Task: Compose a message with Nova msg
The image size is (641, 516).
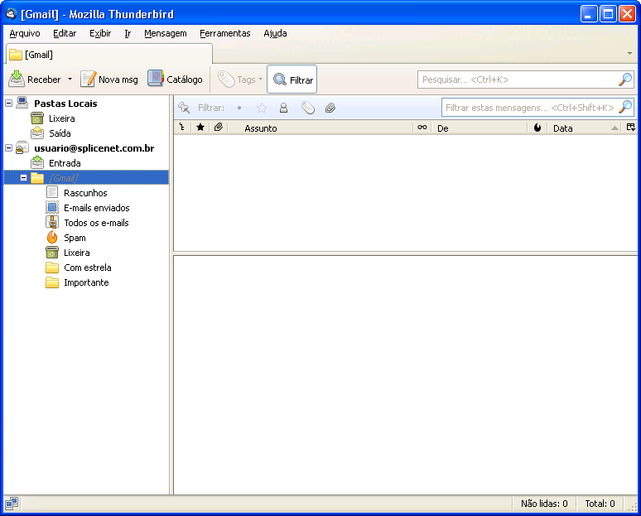Action: click(x=108, y=80)
